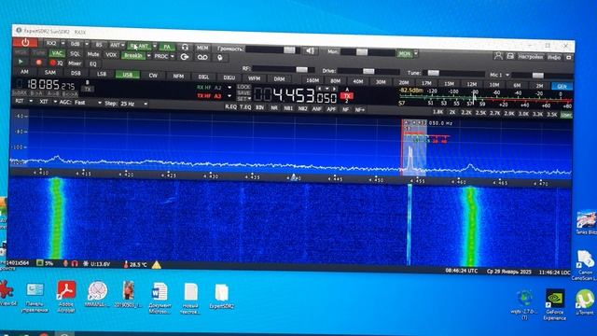The image size is (597, 336).
Task: Expand the 0dB attenuator dropdown arrow
Action: (87, 44)
